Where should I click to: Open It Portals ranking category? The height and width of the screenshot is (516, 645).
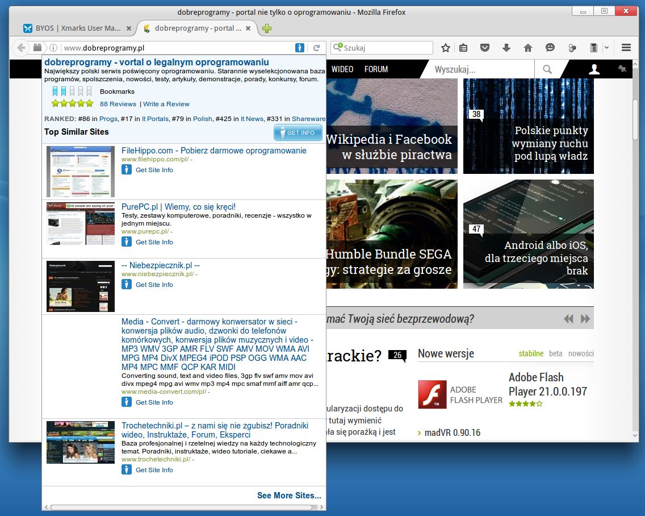[x=155, y=119]
